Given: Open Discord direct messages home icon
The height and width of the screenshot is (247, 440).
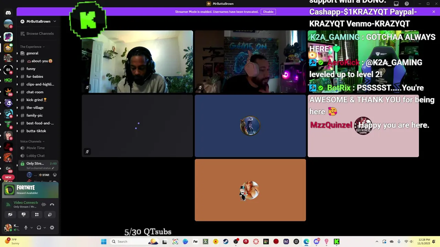Looking at the screenshot, I should pyautogui.click(x=8, y=13).
